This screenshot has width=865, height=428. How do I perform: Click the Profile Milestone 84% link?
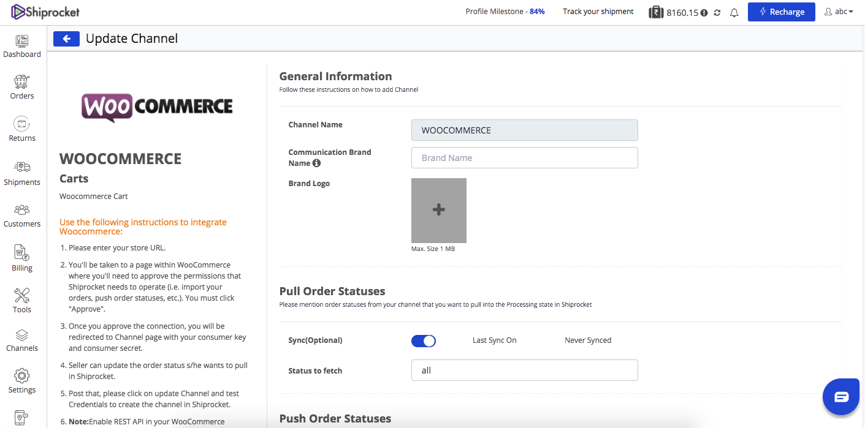tap(505, 12)
